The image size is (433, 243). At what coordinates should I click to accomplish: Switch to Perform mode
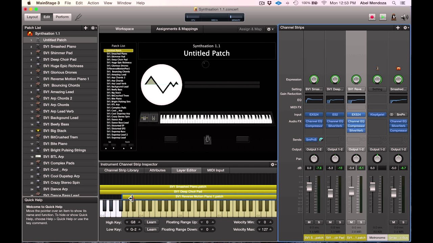click(x=62, y=17)
